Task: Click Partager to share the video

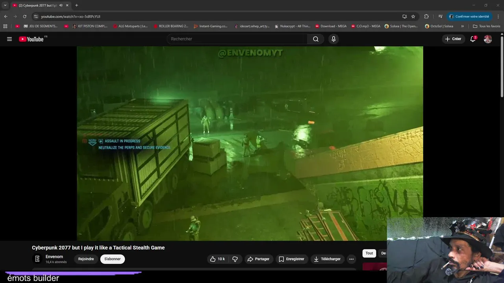Action: [258, 259]
